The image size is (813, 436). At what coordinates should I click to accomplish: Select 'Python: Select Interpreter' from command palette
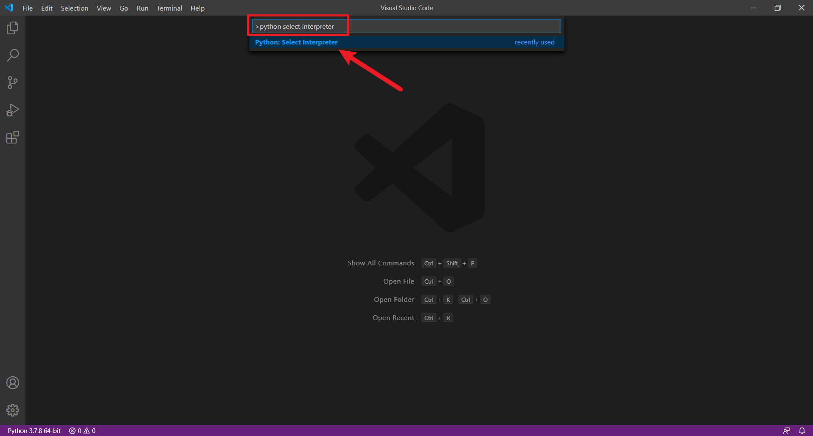(296, 42)
